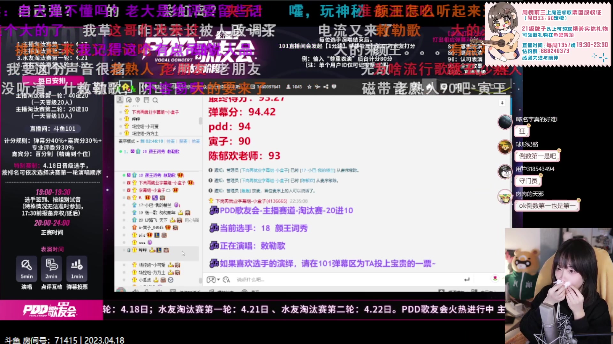Click the 抢麦 link in mic queue bar
The width and height of the screenshot is (613, 344).
point(196,141)
